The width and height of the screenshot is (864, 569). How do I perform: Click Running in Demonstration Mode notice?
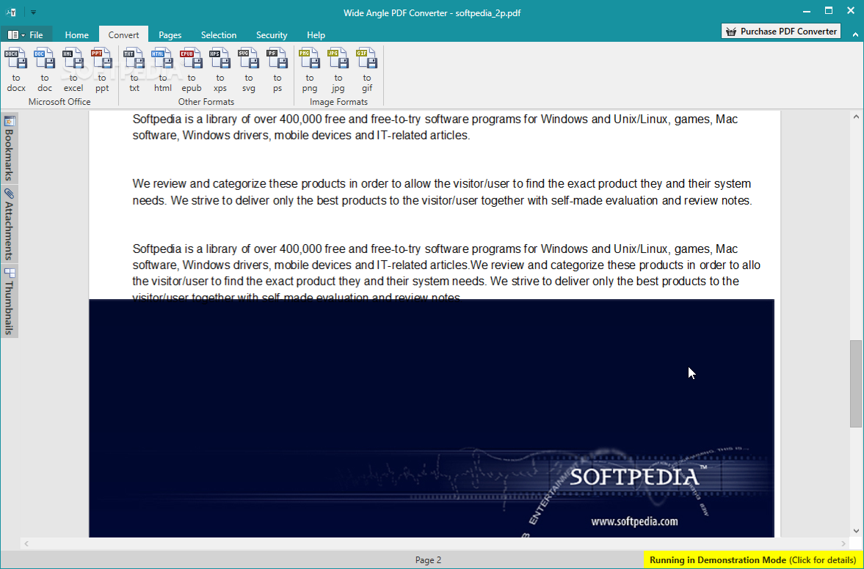point(753,560)
